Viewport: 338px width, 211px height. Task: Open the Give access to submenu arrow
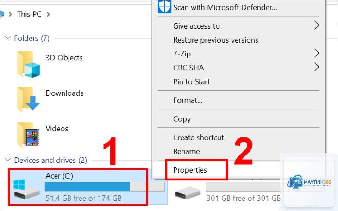coord(316,25)
